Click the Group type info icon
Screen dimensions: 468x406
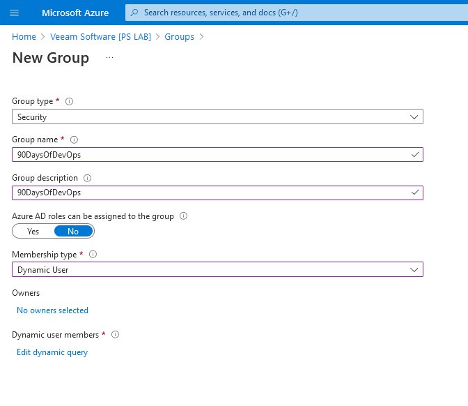69,101
